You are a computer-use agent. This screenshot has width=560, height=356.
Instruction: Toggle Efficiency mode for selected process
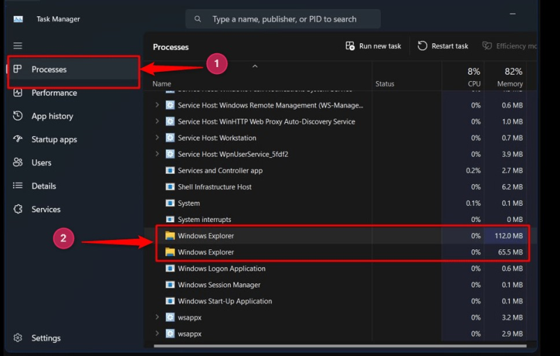pos(509,46)
